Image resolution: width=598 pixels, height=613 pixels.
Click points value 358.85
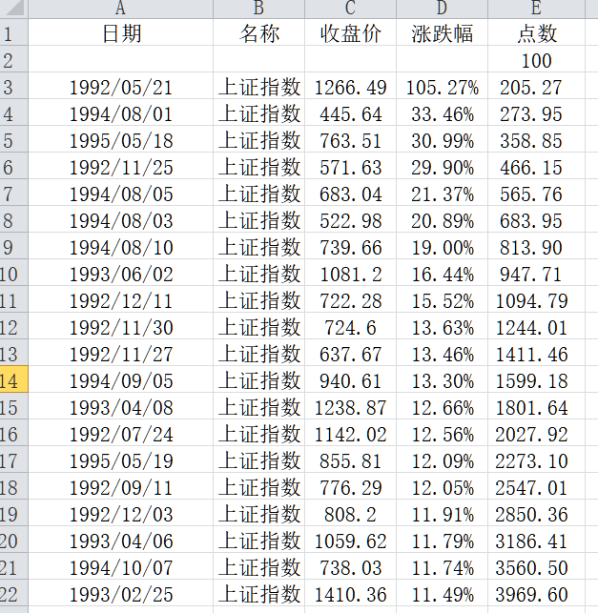click(x=536, y=139)
